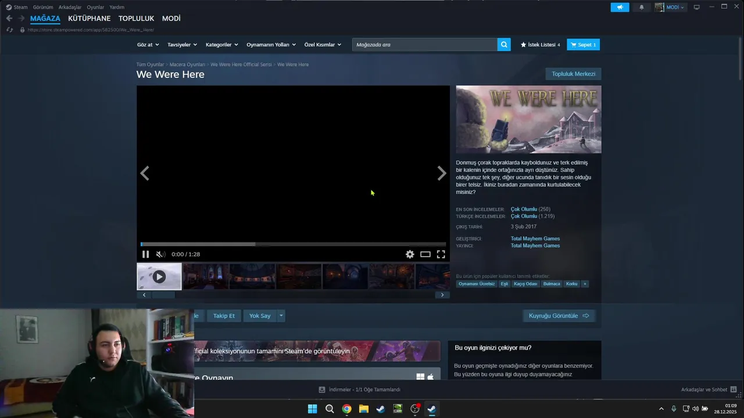The width and height of the screenshot is (744, 418).
Task: Open the notifications bell
Action: (642, 7)
